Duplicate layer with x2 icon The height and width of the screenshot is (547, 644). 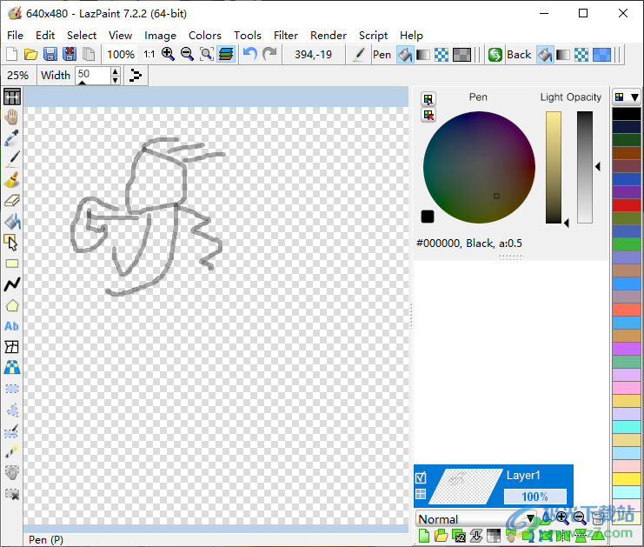click(458, 536)
